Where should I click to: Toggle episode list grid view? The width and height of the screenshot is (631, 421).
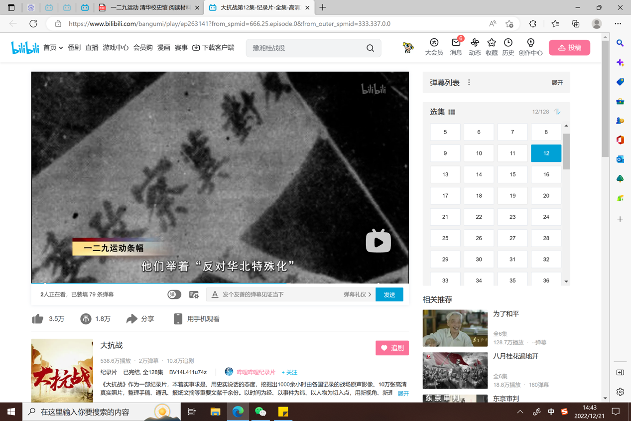[x=452, y=112]
